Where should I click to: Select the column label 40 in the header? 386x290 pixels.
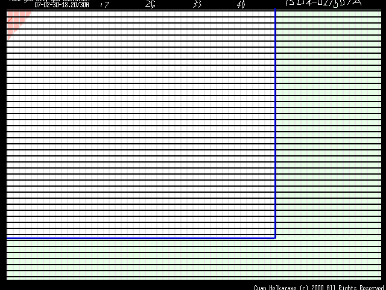(x=241, y=4)
